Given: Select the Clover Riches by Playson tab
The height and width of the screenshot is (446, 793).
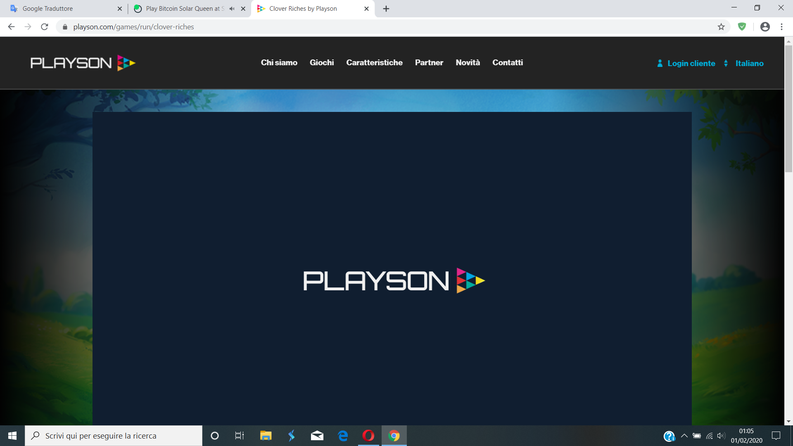Looking at the screenshot, I should 313,9.
